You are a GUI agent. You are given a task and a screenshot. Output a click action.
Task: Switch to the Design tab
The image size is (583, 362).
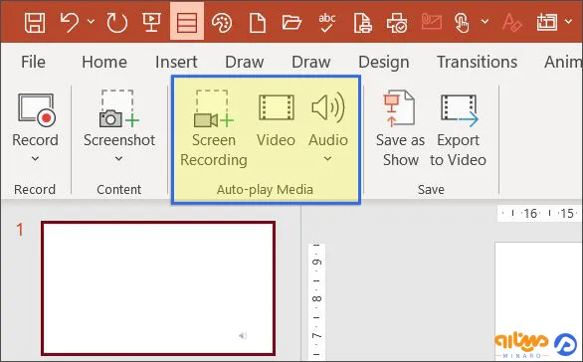coord(384,62)
